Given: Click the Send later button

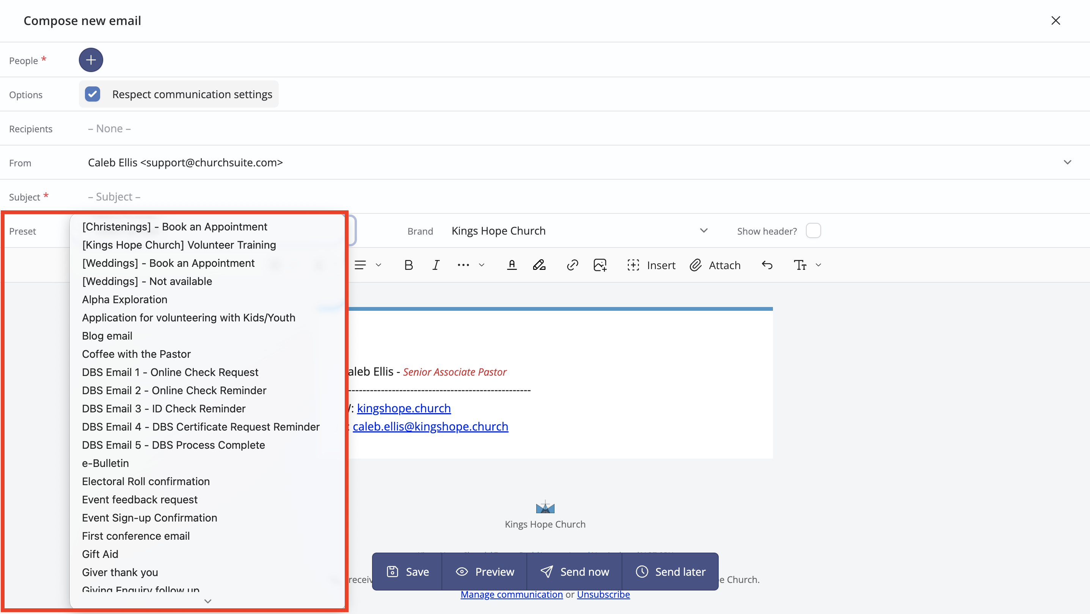Looking at the screenshot, I should 670,572.
